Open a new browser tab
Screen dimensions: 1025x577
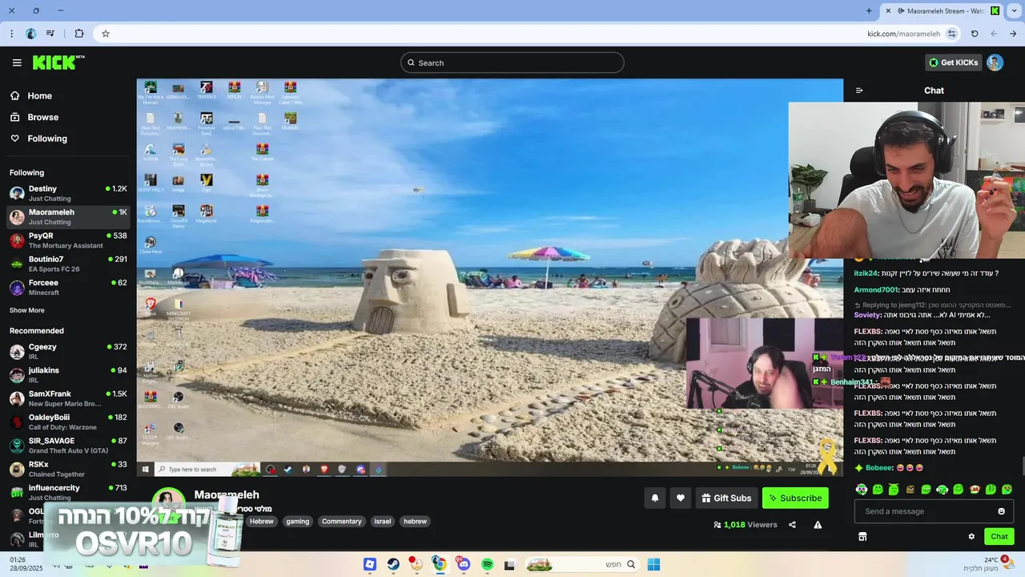(x=869, y=10)
